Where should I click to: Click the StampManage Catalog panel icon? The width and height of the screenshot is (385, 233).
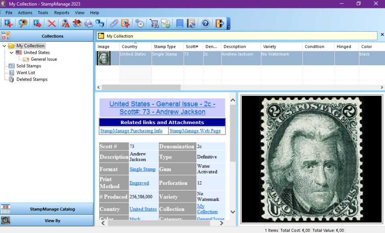pyautogui.click(x=5, y=209)
